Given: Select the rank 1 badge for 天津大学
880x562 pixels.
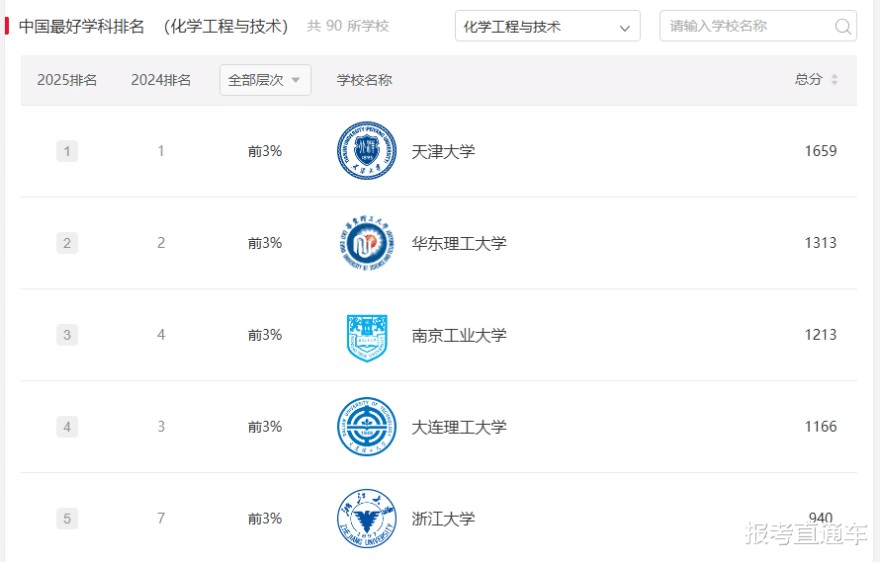Looking at the screenshot, I should pyautogui.click(x=67, y=151).
